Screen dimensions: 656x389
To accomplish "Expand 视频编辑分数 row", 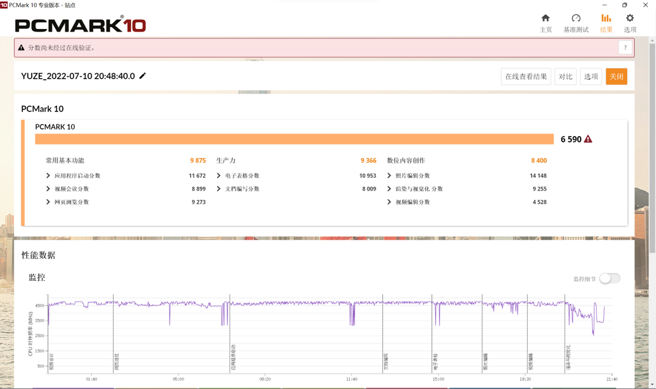I will tap(389, 202).
